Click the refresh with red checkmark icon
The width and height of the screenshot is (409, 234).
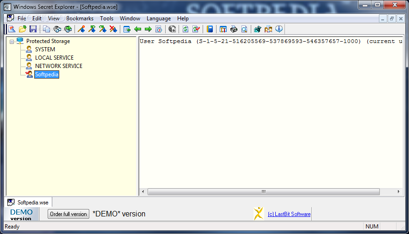tap(196, 29)
